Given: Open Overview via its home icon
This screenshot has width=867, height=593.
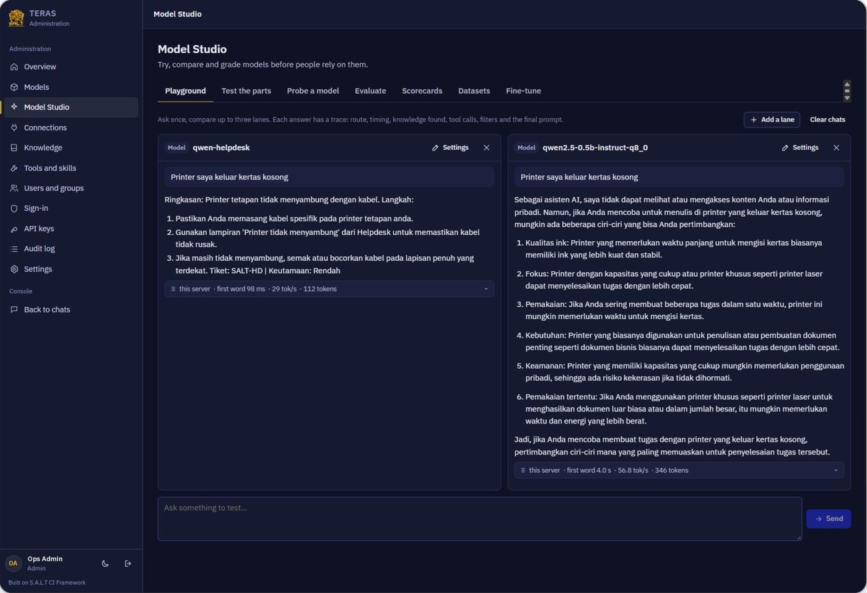Looking at the screenshot, I should (14, 67).
